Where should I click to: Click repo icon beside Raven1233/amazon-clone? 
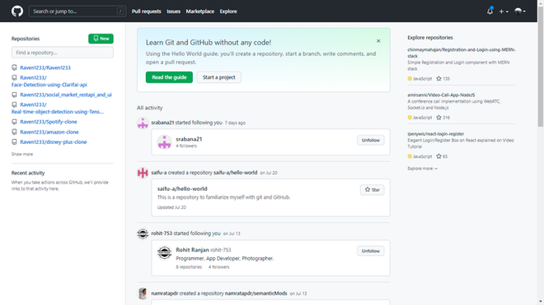pyautogui.click(x=14, y=132)
